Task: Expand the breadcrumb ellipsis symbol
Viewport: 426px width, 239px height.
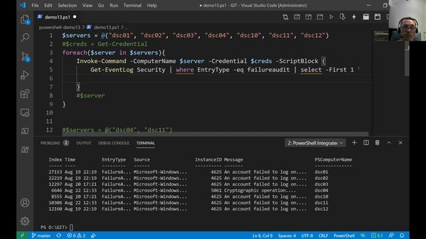Action: coord(127,27)
